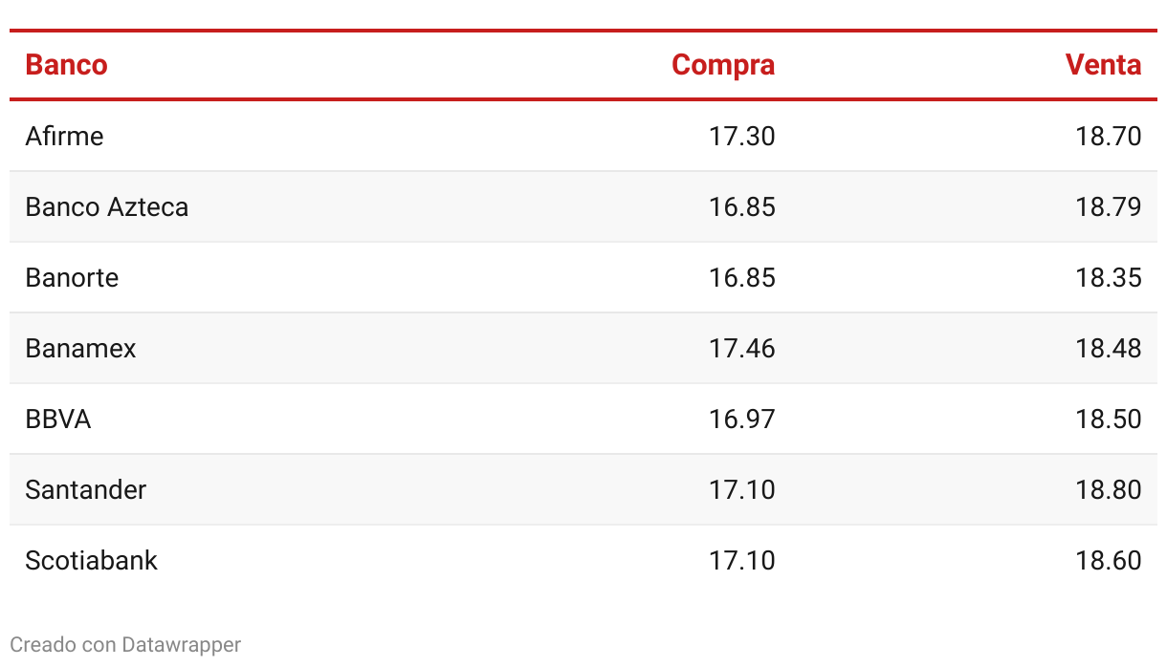Click Banamex's Compra value 17.46
This screenshot has height=667, width=1167.
[742, 348]
